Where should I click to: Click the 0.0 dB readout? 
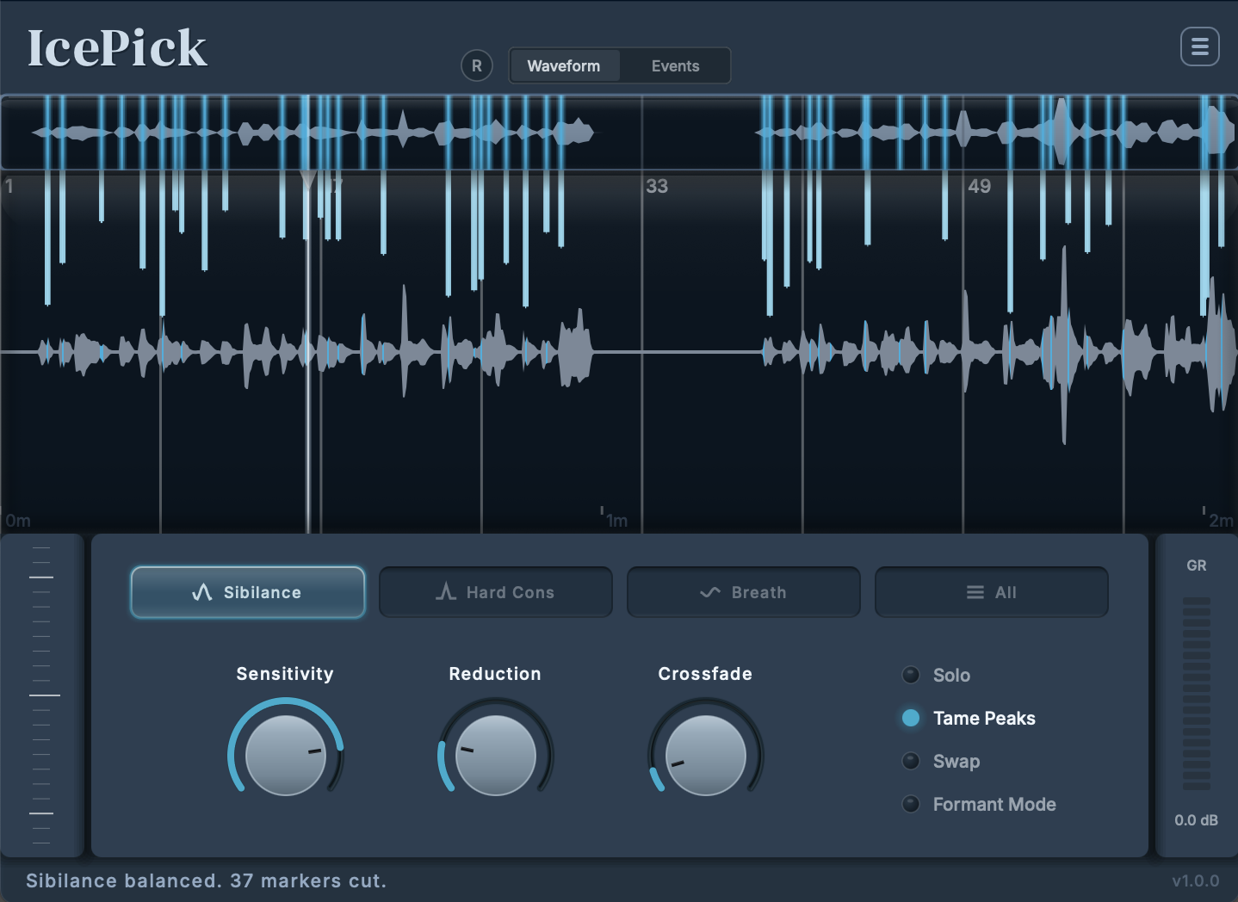tap(1197, 820)
